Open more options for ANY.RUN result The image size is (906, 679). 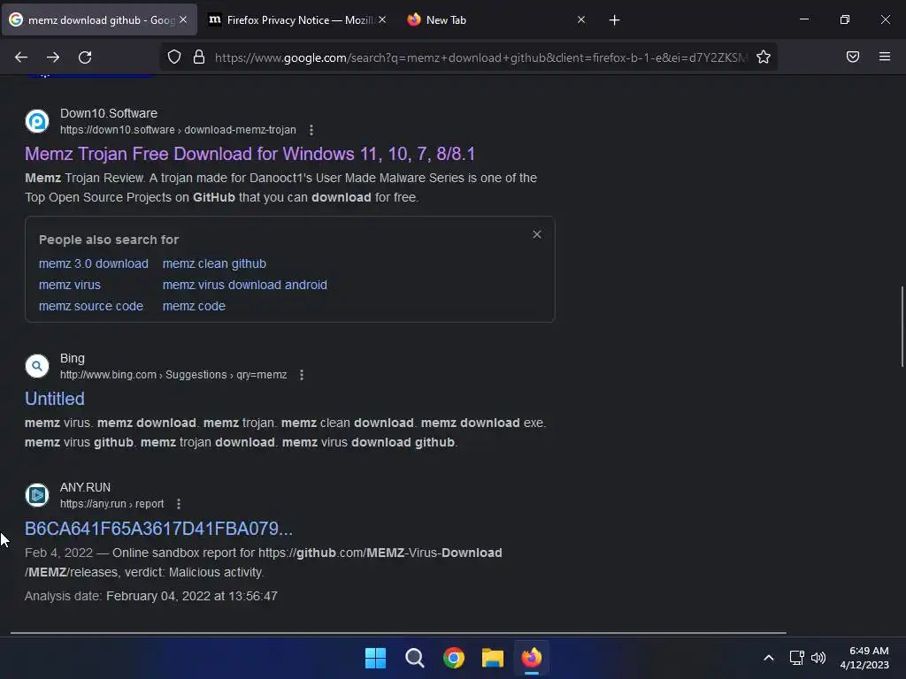[179, 504]
